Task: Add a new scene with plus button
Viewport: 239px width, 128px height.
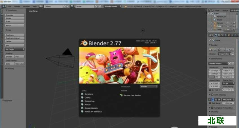Action: click(96, 6)
